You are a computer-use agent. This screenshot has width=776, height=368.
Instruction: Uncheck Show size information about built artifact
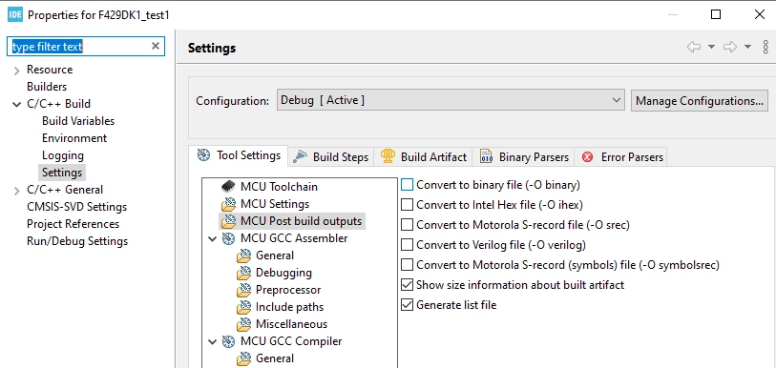[407, 285]
